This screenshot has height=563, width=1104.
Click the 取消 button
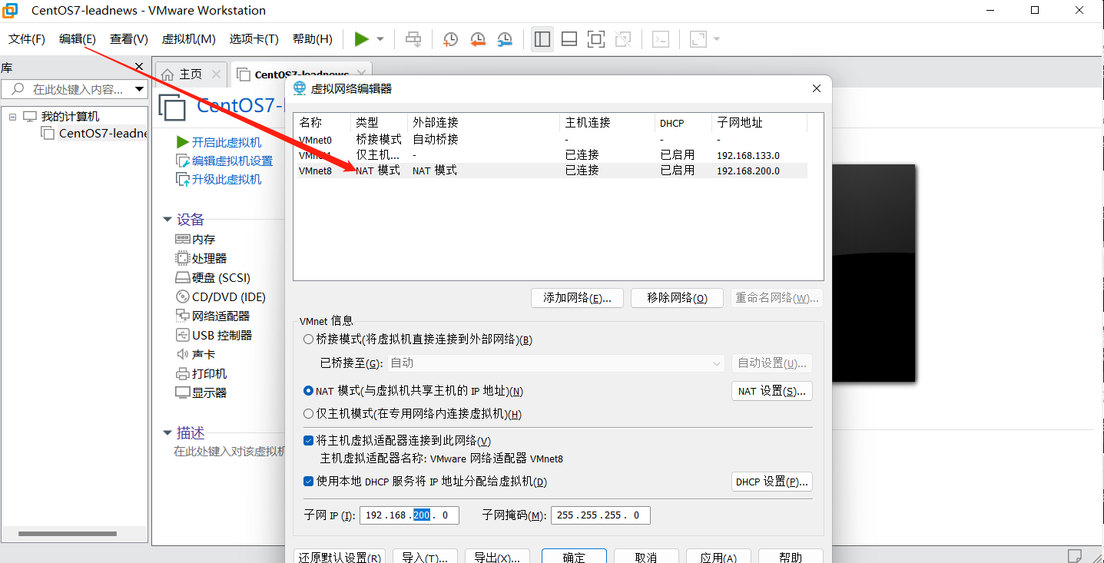click(x=646, y=557)
